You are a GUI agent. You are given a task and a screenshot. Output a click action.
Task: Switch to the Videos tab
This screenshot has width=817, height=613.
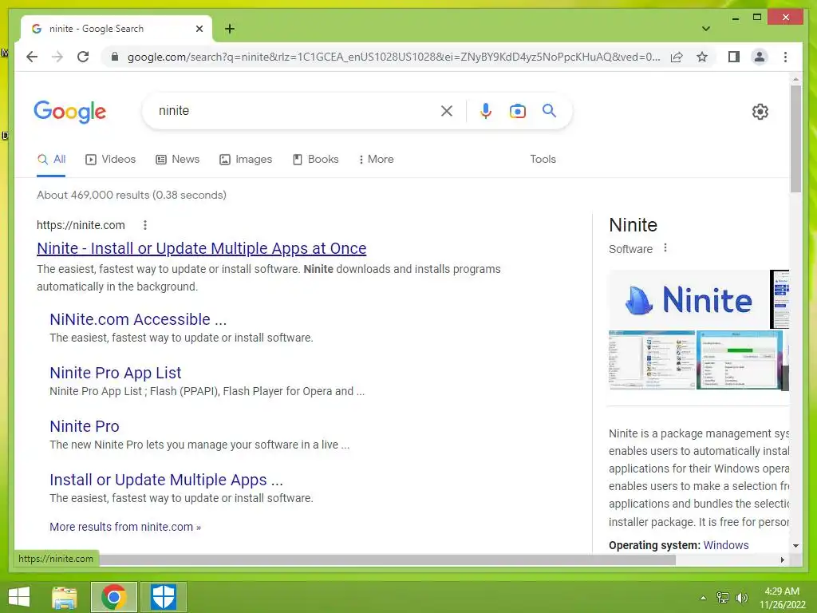click(110, 160)
